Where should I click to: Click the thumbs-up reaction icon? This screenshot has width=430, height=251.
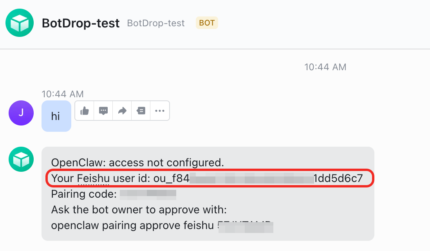coord(84,111)
